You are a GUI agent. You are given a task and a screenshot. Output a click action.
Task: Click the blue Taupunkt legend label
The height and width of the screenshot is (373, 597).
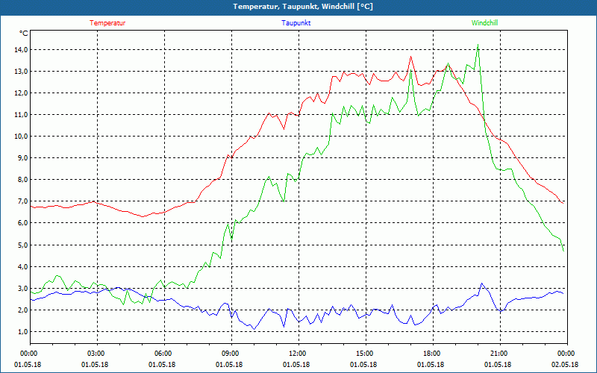pos(296,23)
